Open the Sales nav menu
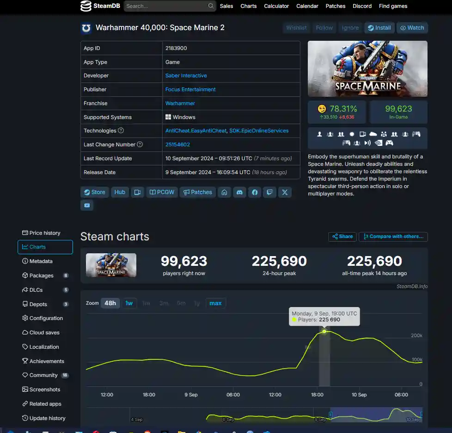Viewport: 452px width, 433px height. (226, 6)
